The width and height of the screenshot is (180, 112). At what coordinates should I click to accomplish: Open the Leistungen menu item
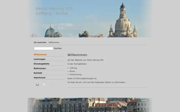pos(40,59)
